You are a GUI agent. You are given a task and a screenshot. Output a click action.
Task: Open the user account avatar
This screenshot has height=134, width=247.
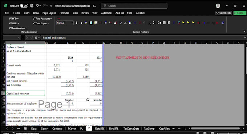click(x=218, y=6)
